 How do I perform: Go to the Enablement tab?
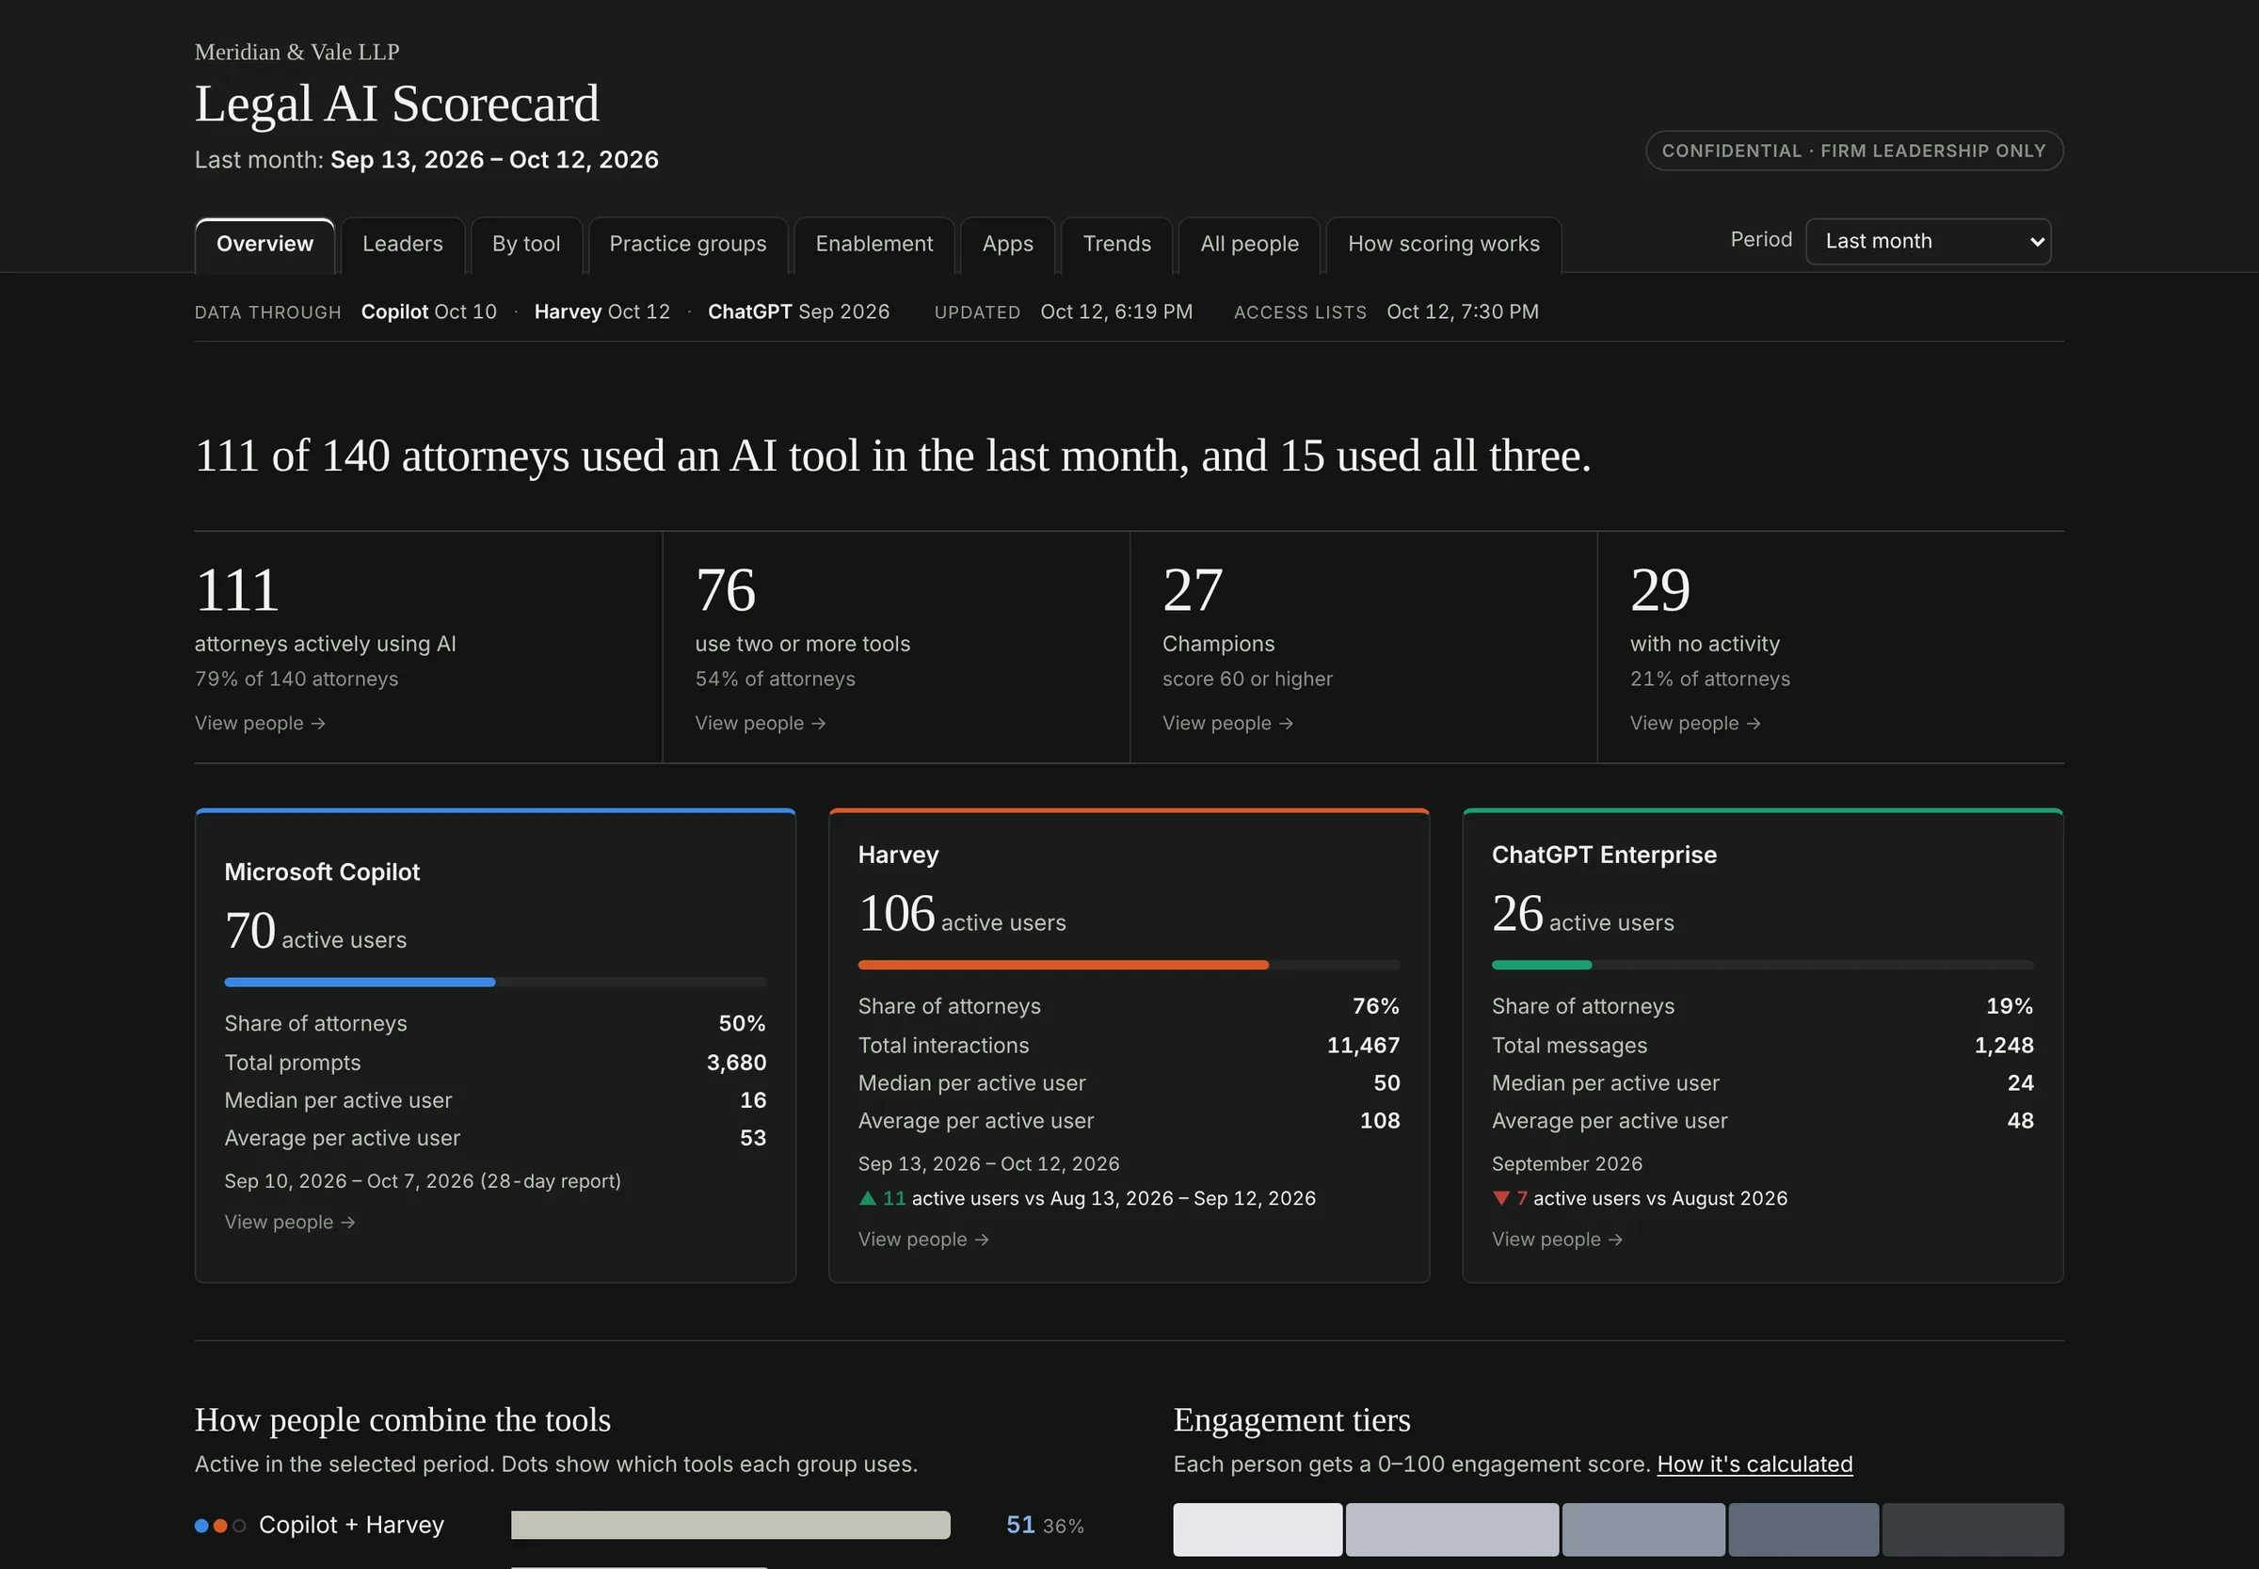click(x=873, y=244)
